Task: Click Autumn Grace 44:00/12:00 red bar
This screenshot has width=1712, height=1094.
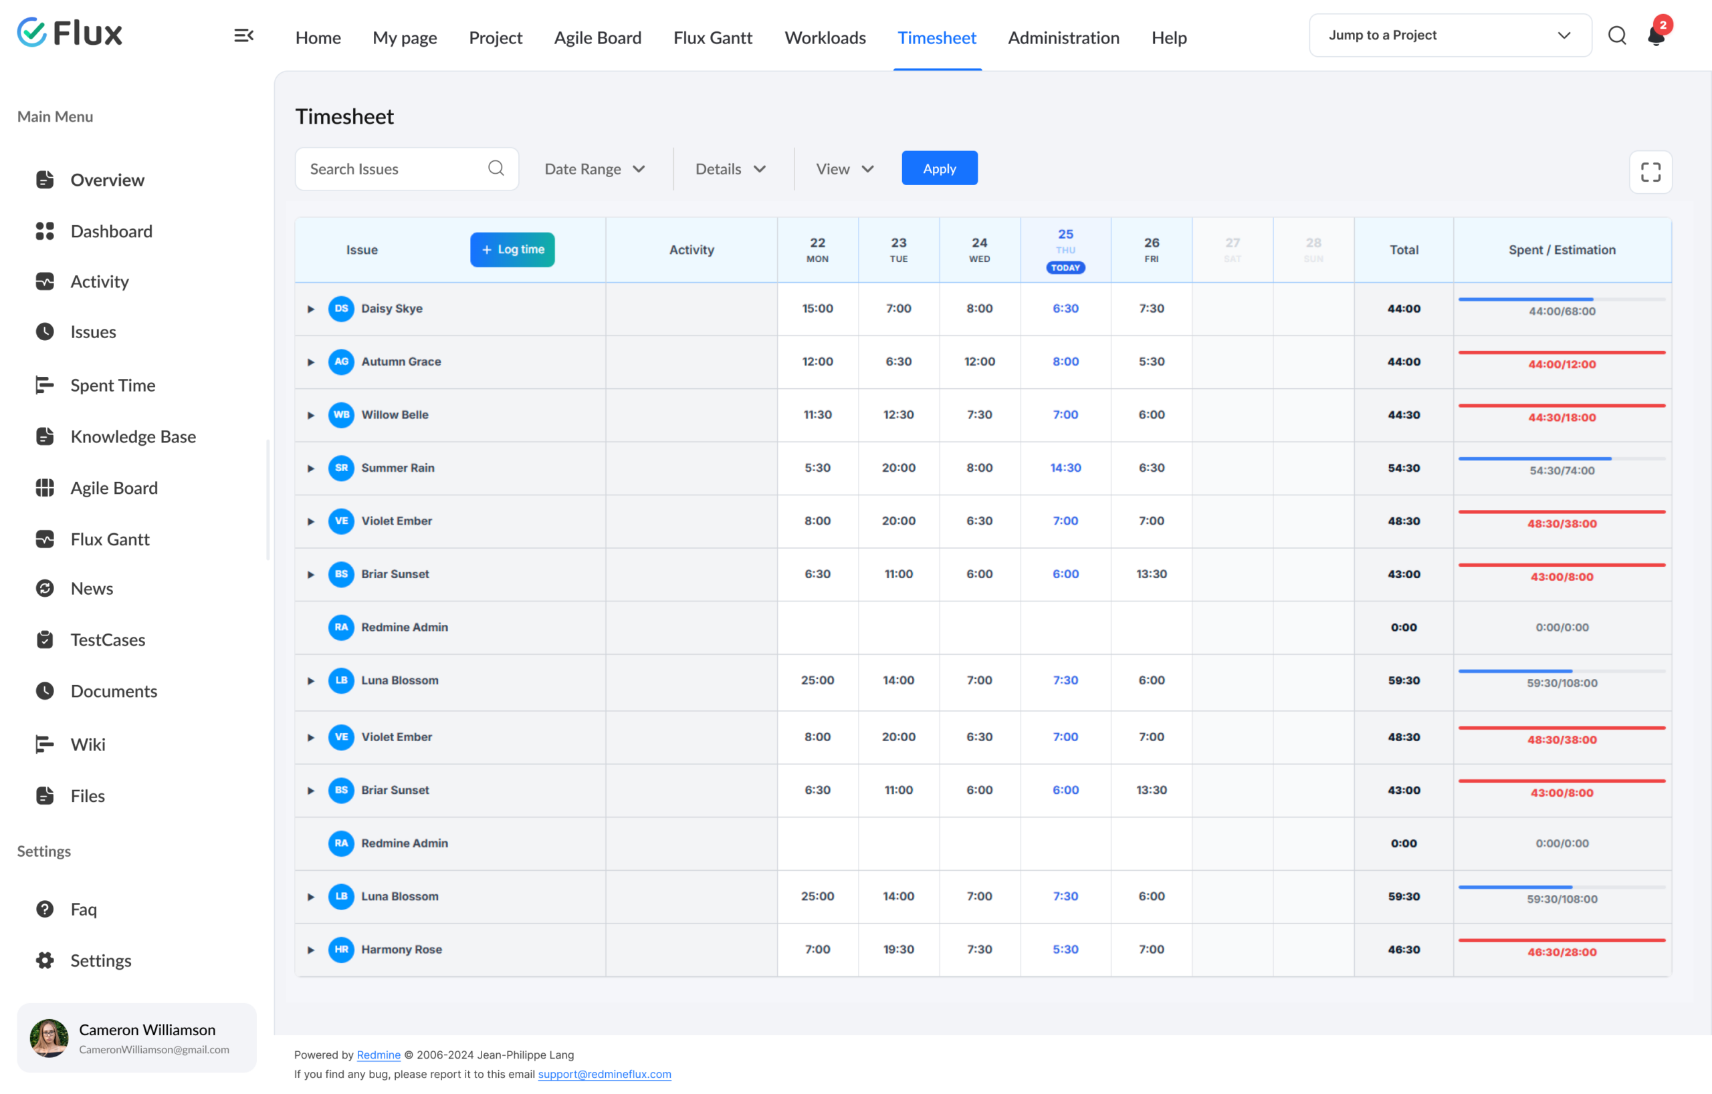Action: [x=1562, y=352]
